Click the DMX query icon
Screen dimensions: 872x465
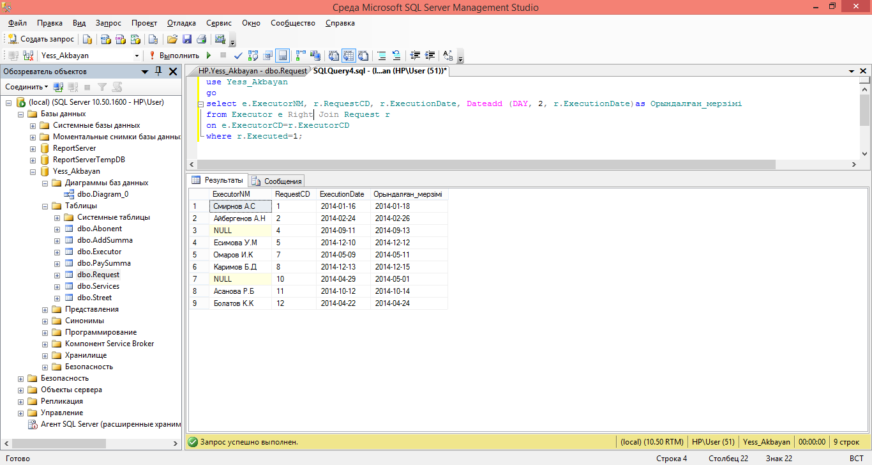coord(121,39)
